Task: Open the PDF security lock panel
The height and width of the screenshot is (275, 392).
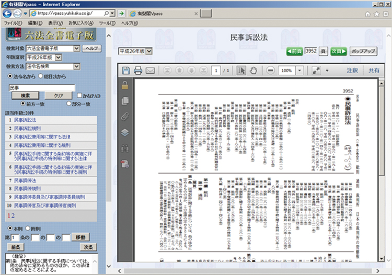Action: (x=125, y=85)
